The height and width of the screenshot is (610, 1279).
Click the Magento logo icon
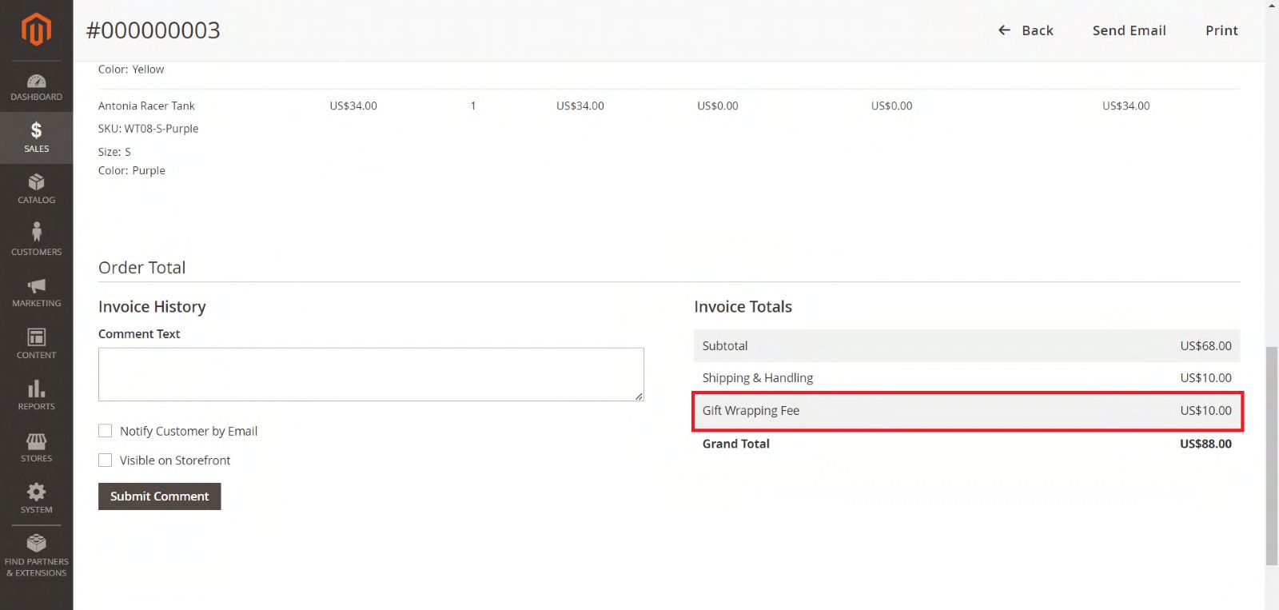click(x=36, y=30)
